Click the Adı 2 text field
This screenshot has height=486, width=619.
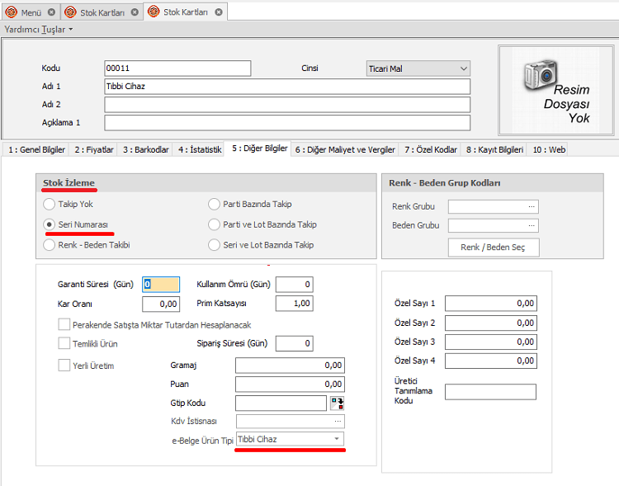pyautogui.click(x=286, y=105)
